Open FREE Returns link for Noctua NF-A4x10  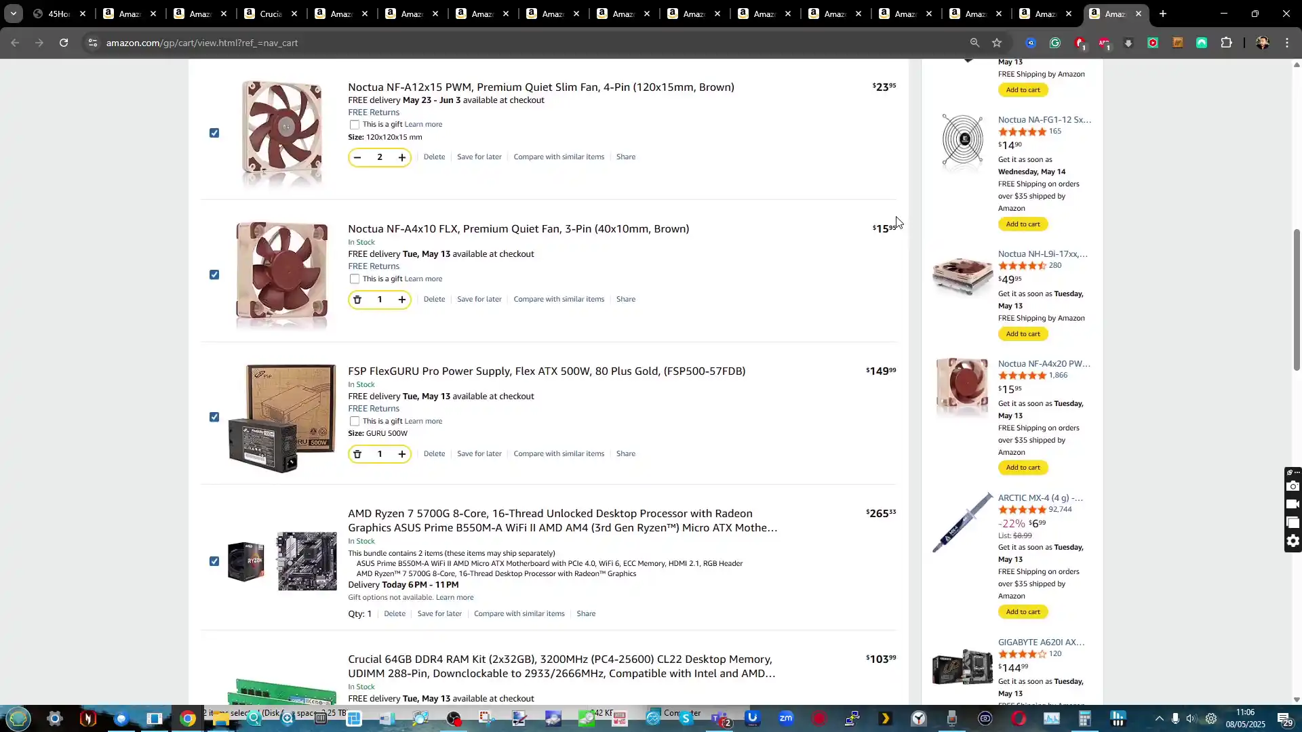click(374, 266)
